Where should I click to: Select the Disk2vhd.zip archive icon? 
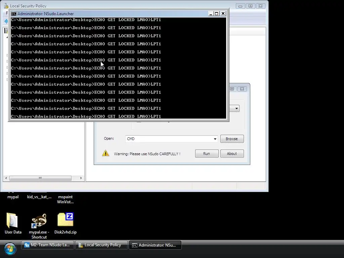tap(66, 219)
